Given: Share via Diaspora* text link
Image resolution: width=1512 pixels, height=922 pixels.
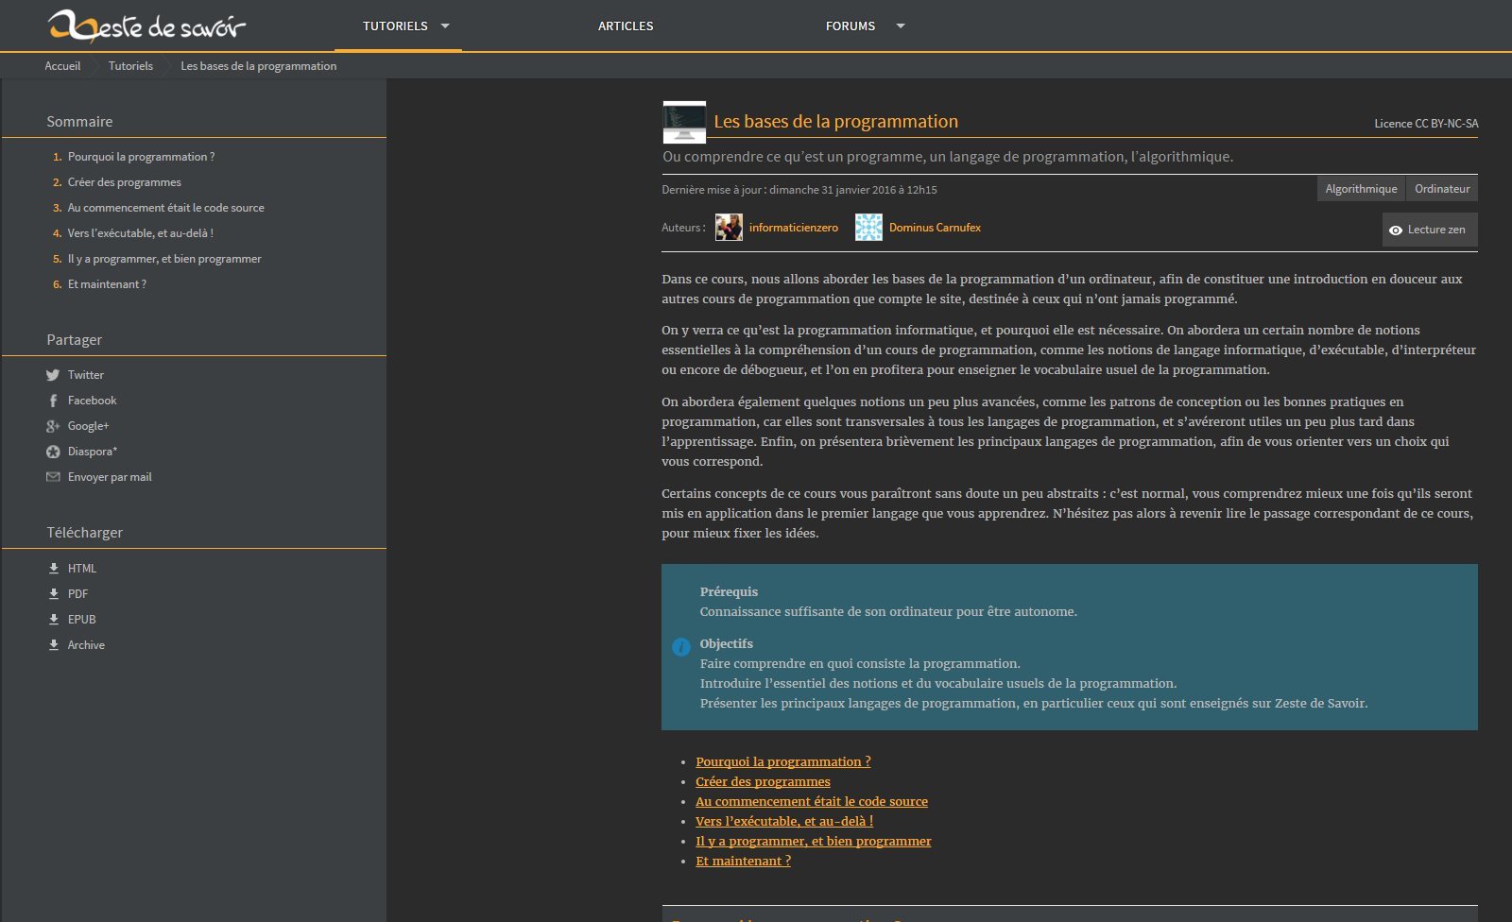Looking at the screenshot, I should coord(92,452).
